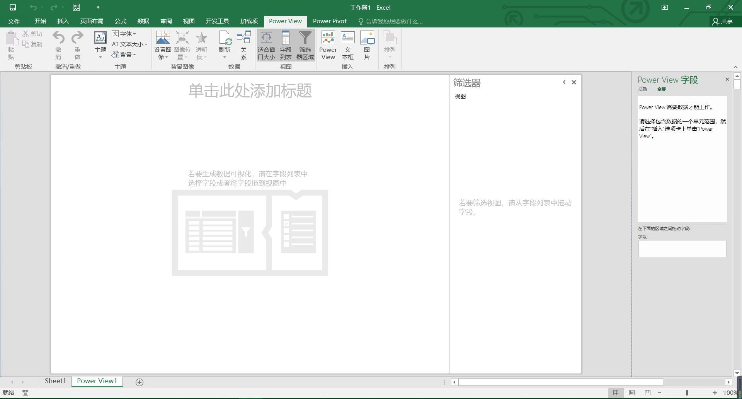Viewport: 742px width, 399px height.
Task: Click the large 撤消 undo button
Action: 58,46
